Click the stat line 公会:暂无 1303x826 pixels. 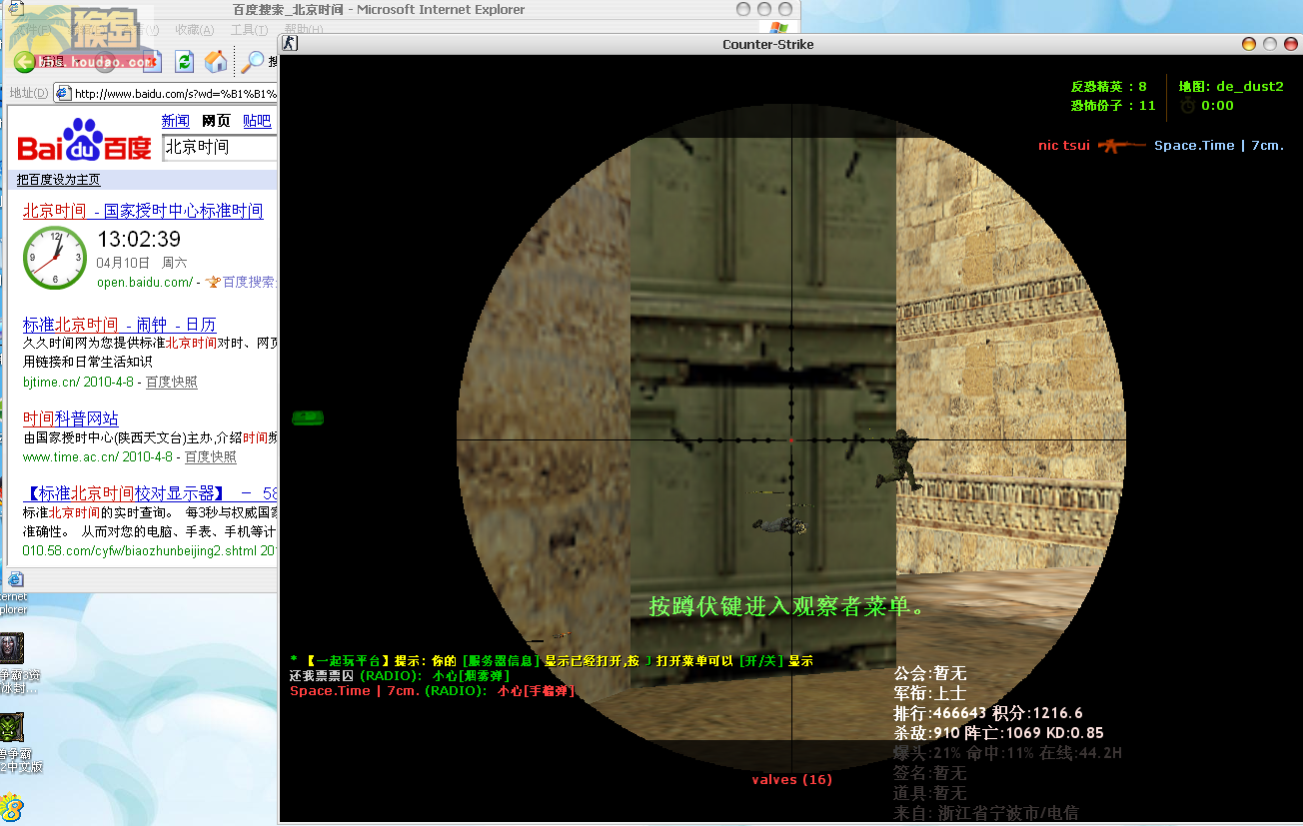click(x=930, y=674)
